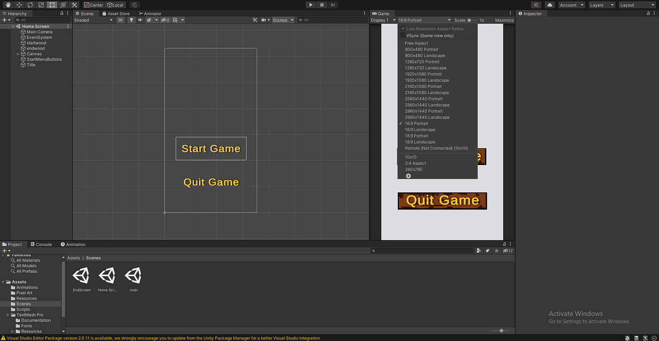Select the Hand tool

coord(8,5)
